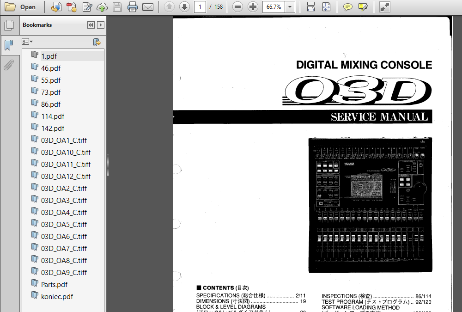Viewport: 462px width, 312px height.
Task: Click the find current bookmark icon
Action: coord(97,42)
